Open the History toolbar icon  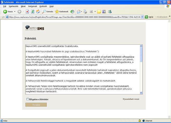pos(72,11)
